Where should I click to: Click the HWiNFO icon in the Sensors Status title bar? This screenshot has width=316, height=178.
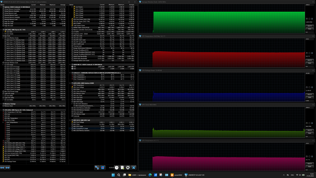(1, 2)
